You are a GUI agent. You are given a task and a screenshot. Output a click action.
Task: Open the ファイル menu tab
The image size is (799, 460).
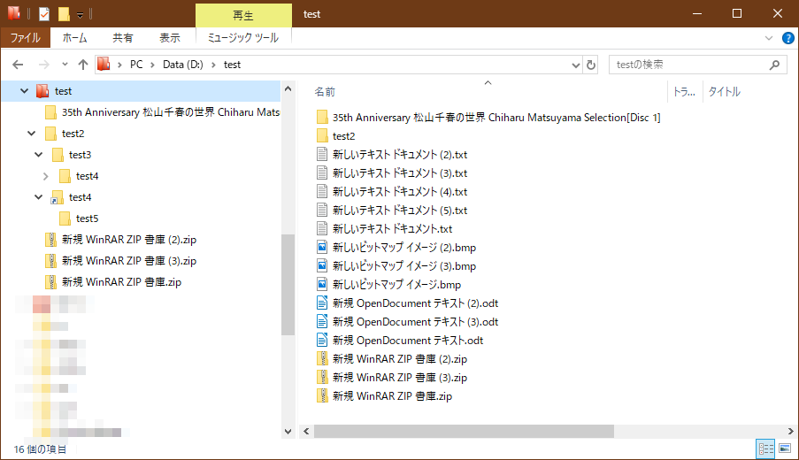point(25,38)
